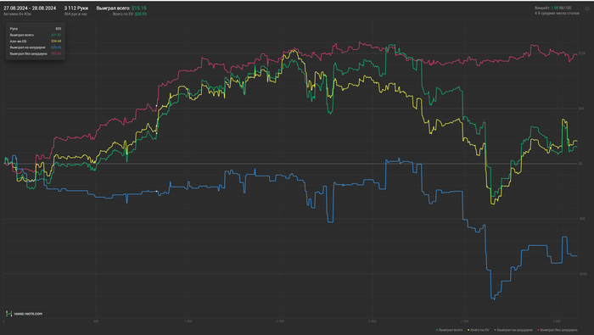The height and width of the screenshot is (335, 594).
Task: Click the 3 000 label on the hands axis
Action: [557, 321]
